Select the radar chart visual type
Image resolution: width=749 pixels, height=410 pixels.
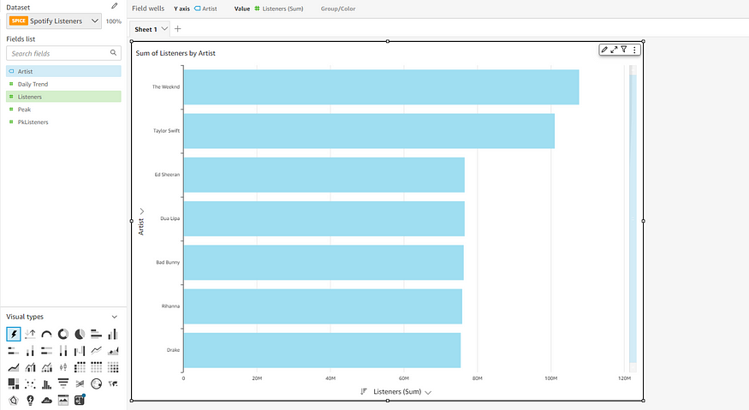[14, 400]
